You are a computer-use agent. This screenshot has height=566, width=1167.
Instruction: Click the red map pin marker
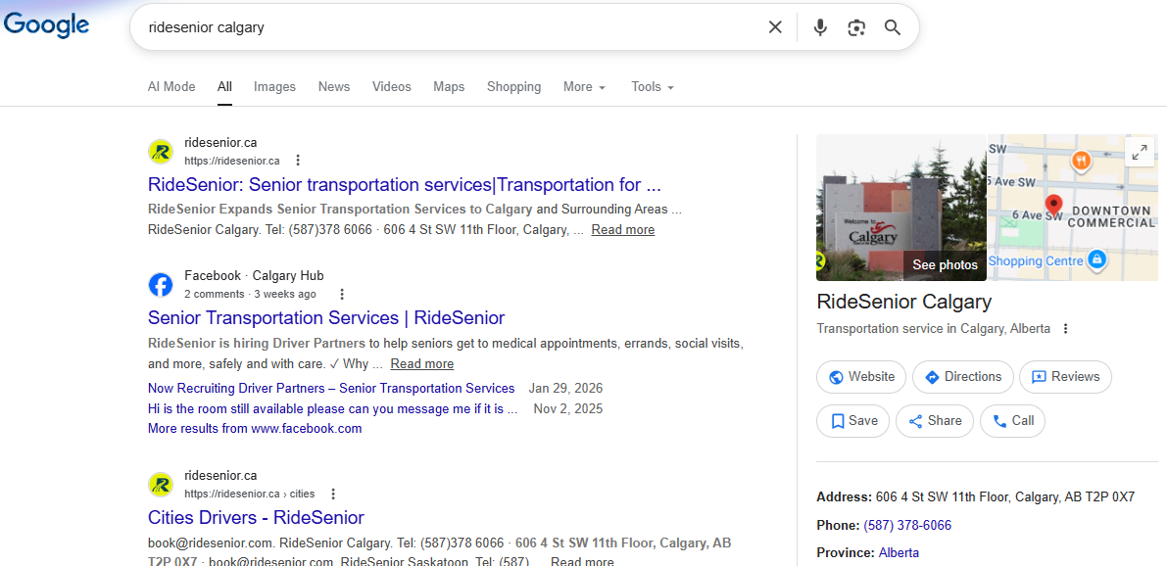coord(1053,205)
